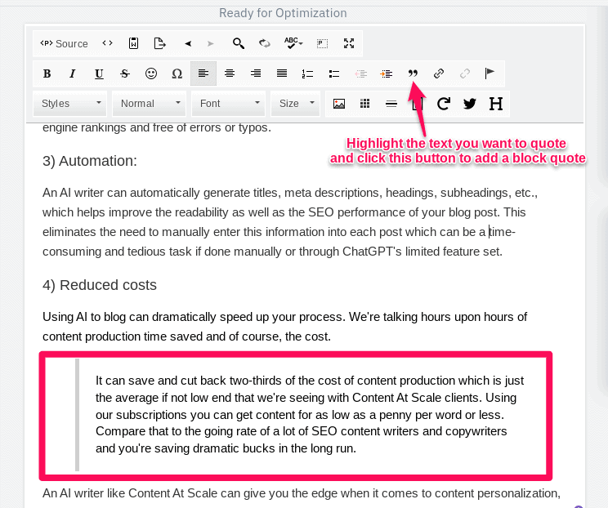608x508 pixels.
Task: Toggle align left
Action: tap(203, 74)
